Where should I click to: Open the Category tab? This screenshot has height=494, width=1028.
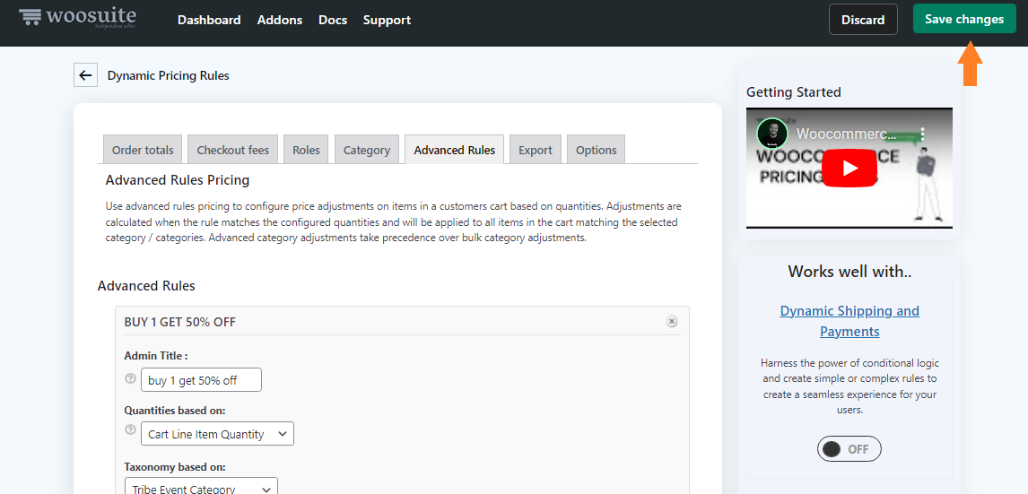(x=367, y=150)
